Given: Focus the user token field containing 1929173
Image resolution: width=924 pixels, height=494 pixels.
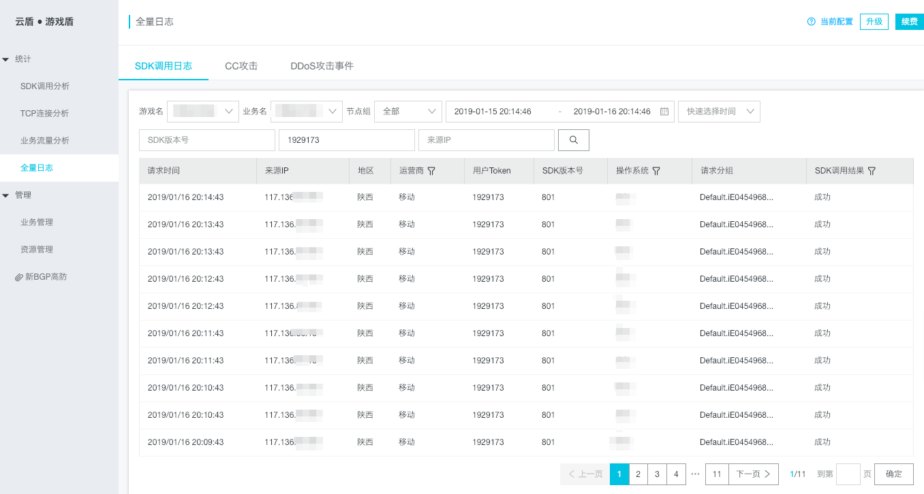Looking at the screenshot, I should tap(347, 140).
